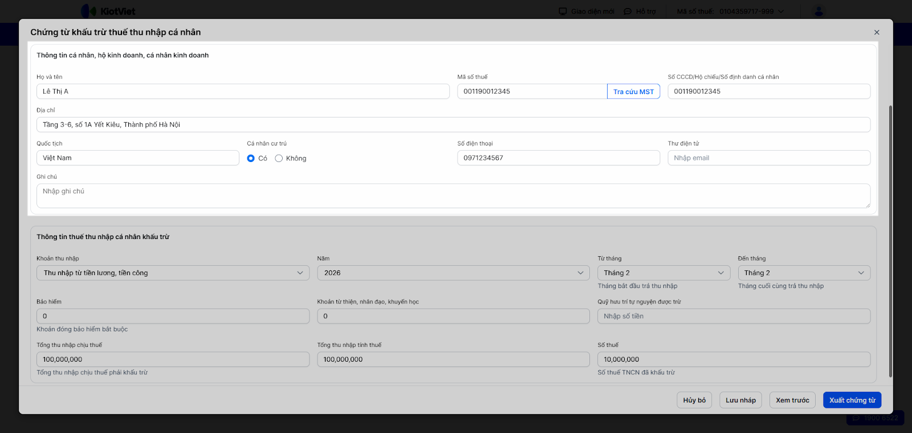Open the 'Từ tháng' month dropdown
912x433 pixels.
663,273
